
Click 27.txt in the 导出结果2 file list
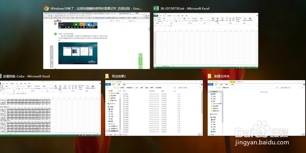(x=126, y=132)
